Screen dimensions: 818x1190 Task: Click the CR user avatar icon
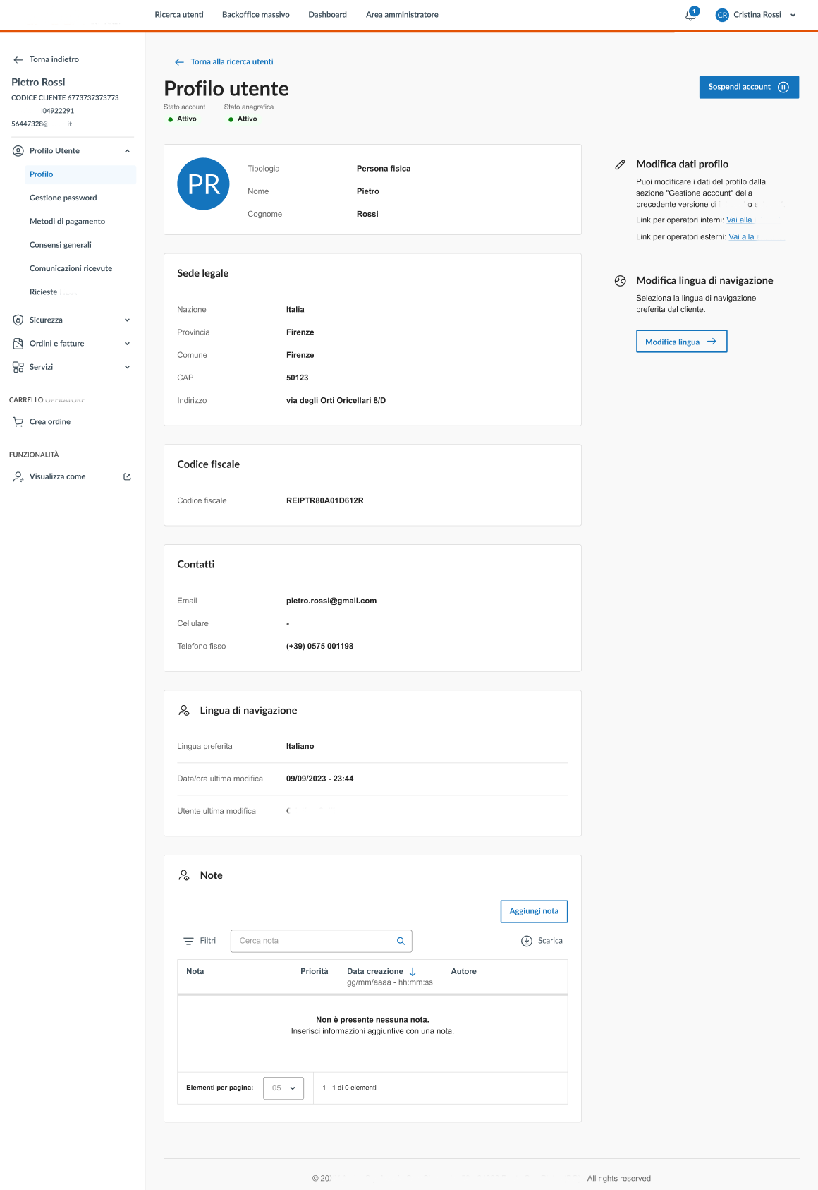click(721, 15)
